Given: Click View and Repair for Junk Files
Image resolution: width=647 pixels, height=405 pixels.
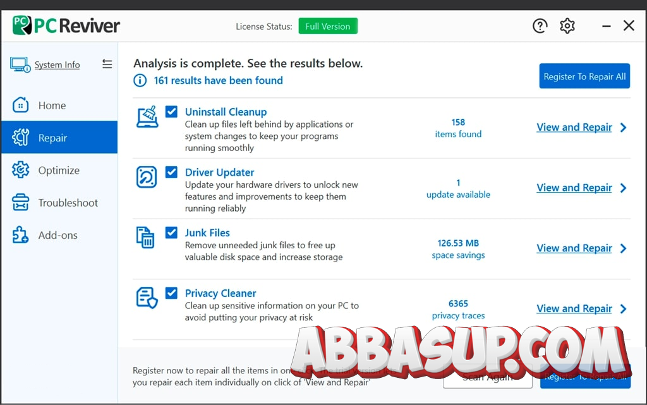Looking at the screenshot, I should [574, 248].
